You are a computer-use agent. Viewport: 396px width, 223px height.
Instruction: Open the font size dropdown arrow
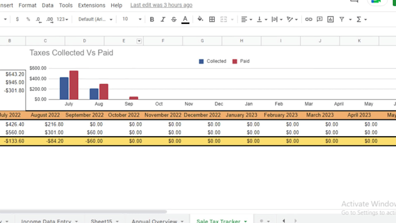coord(140,19)
